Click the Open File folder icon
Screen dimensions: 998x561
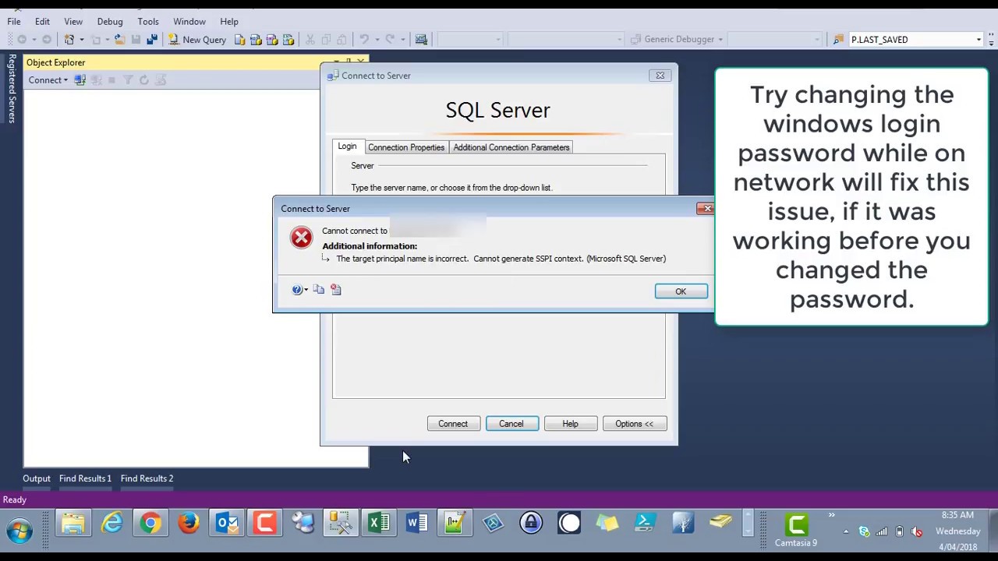click(x=119, y=40)
